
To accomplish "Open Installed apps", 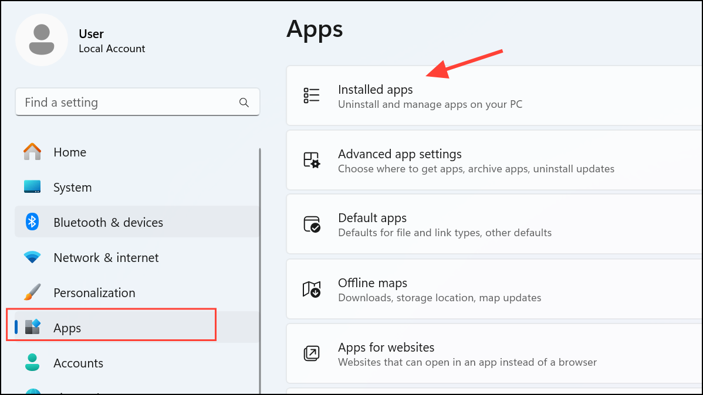I will [494, 96].
